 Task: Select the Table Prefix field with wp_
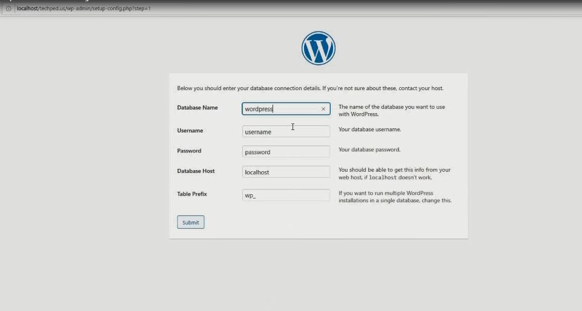[x=286, y=195]
